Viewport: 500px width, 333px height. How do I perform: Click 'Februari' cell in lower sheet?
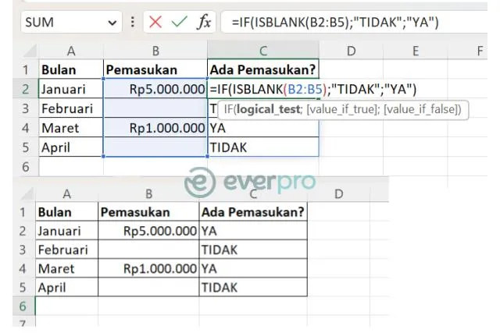(66, 250)
